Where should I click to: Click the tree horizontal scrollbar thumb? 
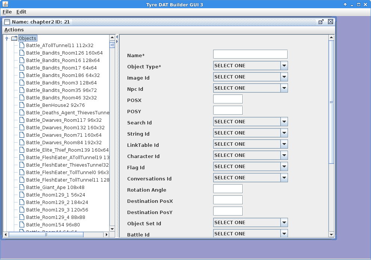tap(46, 235)
